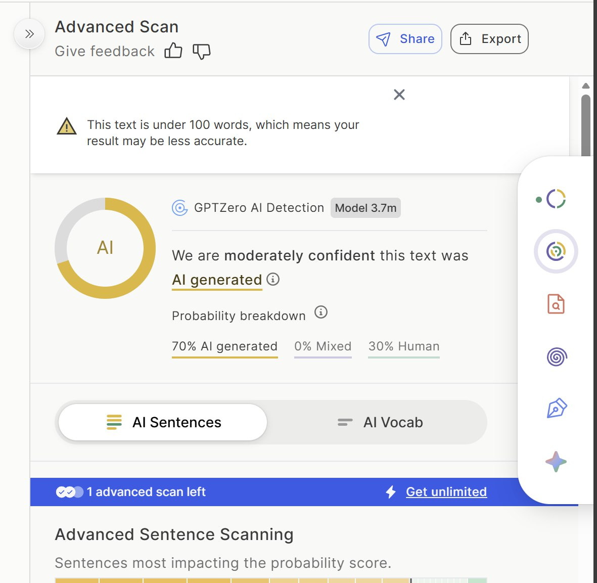The width and height of the screenshot is (597, 583).
Task: Switch to the AI Vocab tab
Action: click(379, 422)
